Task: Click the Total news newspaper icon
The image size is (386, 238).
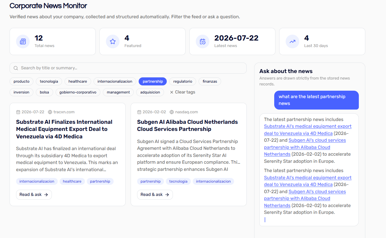Action: point(23,41)
